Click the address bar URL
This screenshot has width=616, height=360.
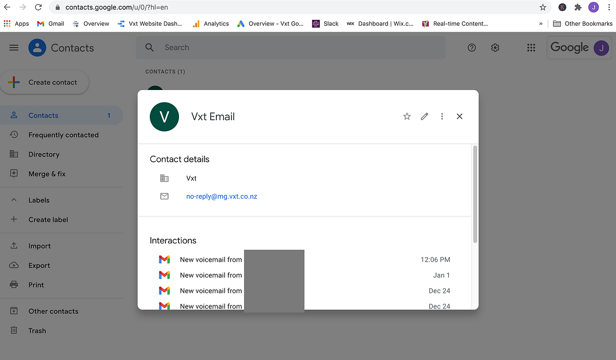(x=117, y=7)
